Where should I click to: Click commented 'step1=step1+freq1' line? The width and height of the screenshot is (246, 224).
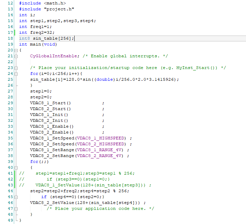coord(77,173)
